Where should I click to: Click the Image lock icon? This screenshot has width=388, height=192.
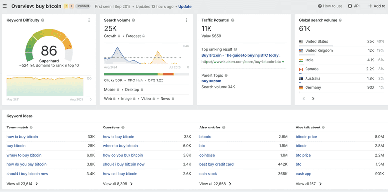click(134, 99)
